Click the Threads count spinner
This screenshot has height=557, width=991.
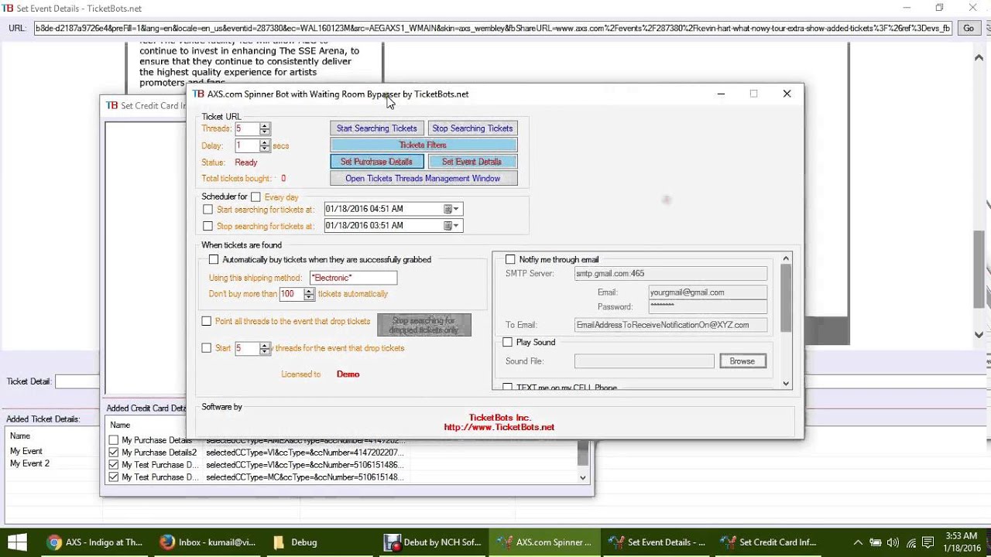tap(265, 129)
